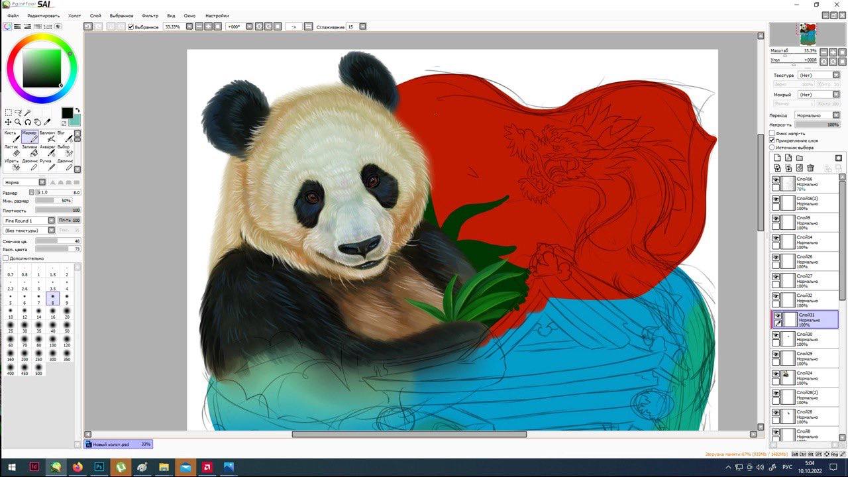The image size is (848, 477).
Task: Create a new normal layer
Action: click(778, 158)
